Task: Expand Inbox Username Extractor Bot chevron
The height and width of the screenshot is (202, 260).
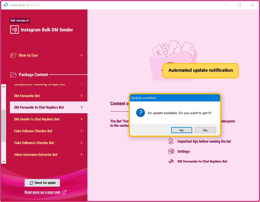Action: [x=81, y=154]
